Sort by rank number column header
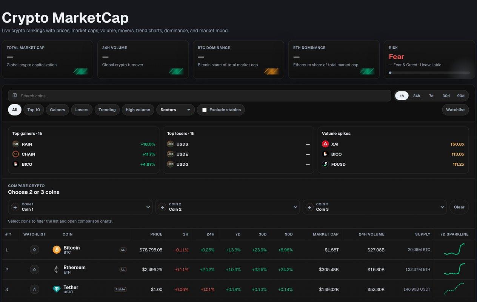 [8, 234]
